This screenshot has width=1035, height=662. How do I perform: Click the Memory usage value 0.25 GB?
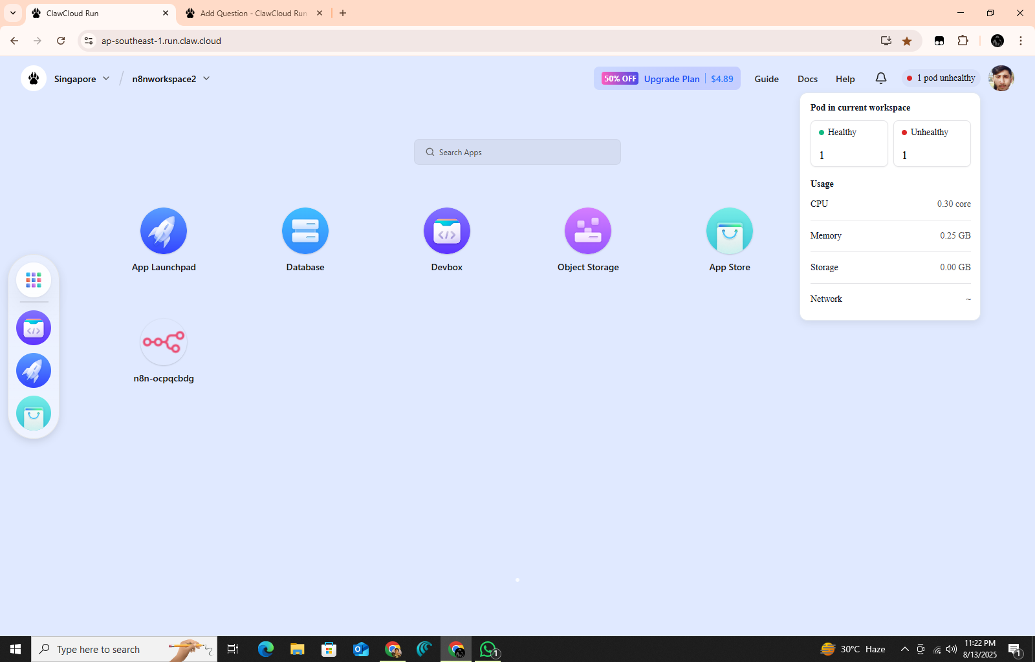pos(955,235)
